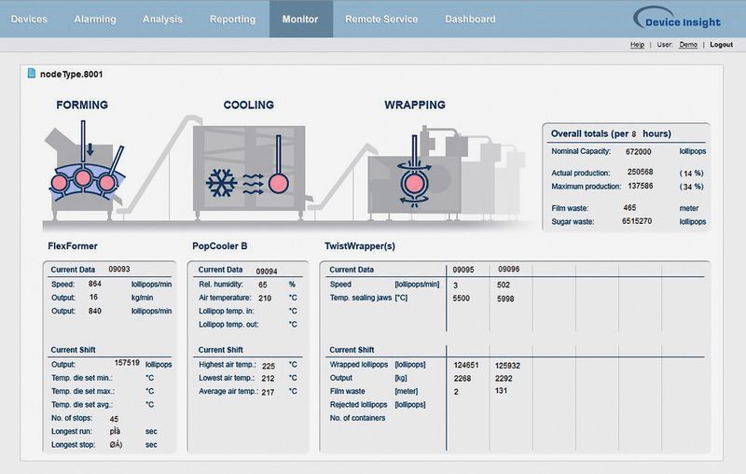Click the Film waste value 465

629,207
